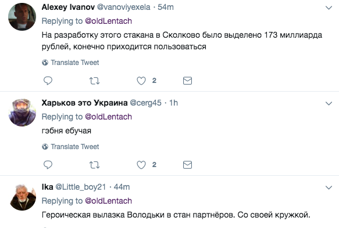Send Alexey Ivanov's tweet via direct message

pyautogui.click(x=187, y=81)
